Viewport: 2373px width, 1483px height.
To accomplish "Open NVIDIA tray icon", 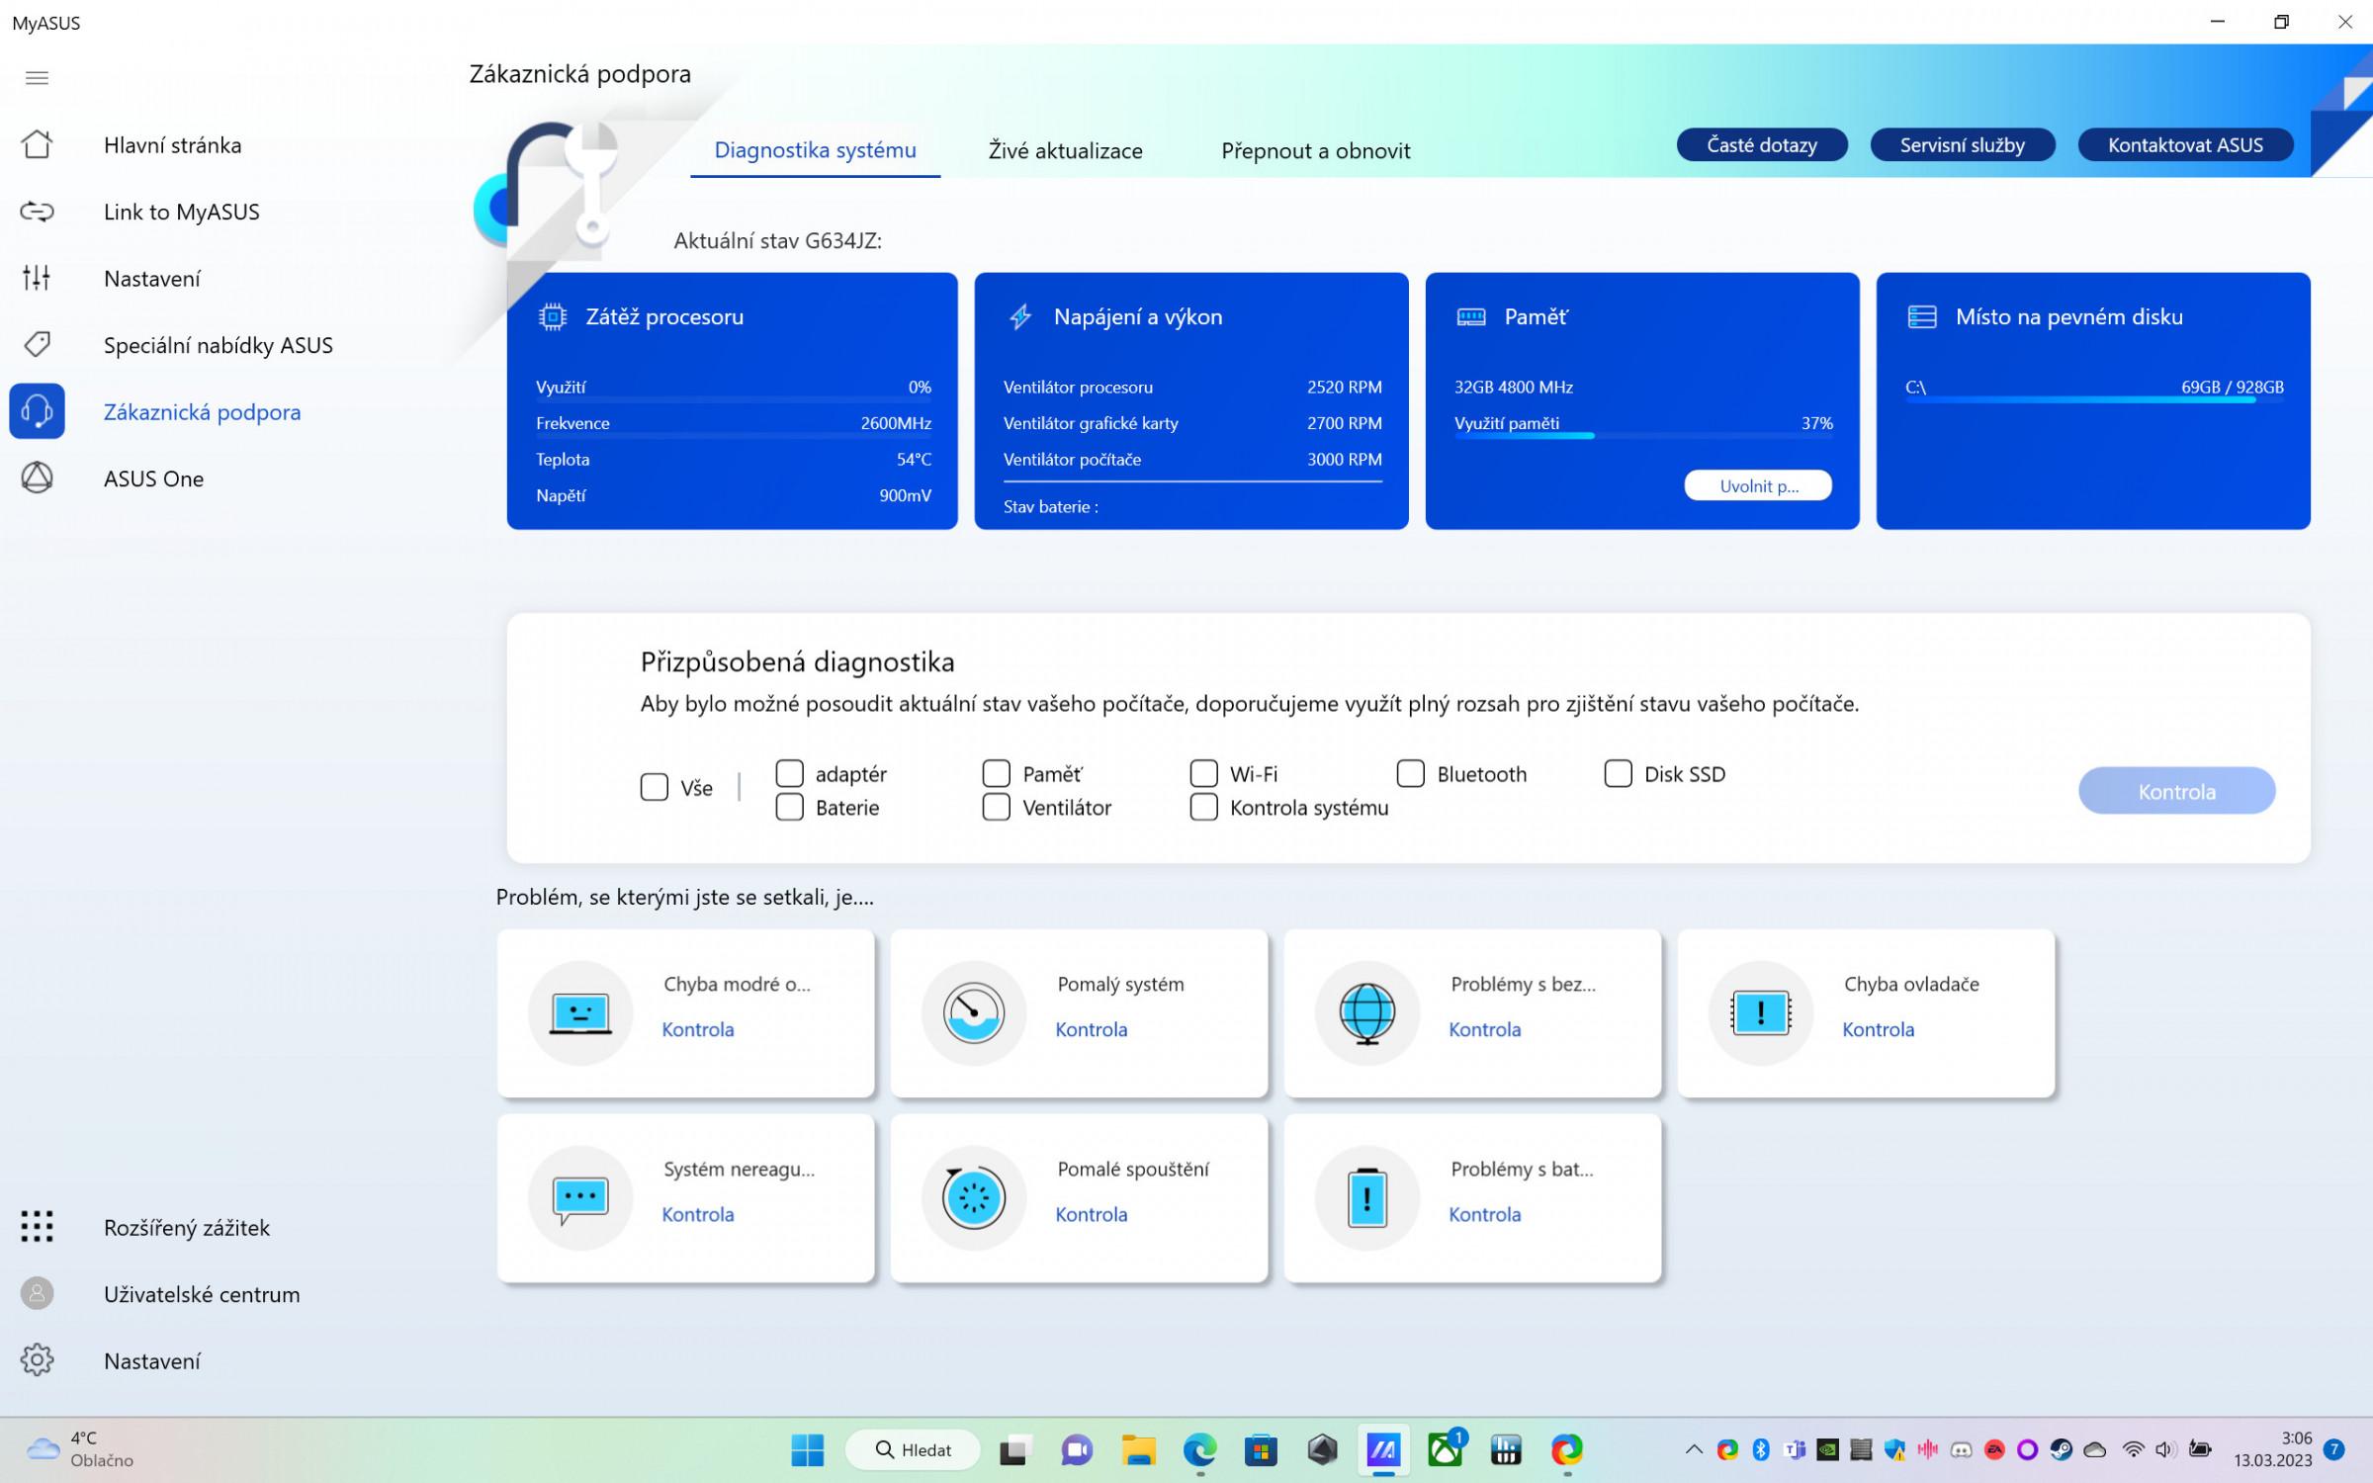I will (1828, 1449).
